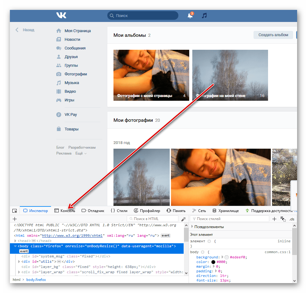307x293 pixels.
Task: Open the notifications bell
Action: coord(190,15)
